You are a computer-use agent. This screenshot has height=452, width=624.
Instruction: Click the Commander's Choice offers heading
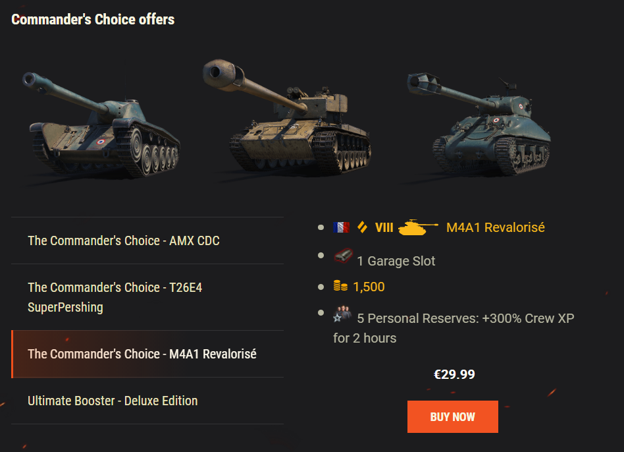click(93, 19)
